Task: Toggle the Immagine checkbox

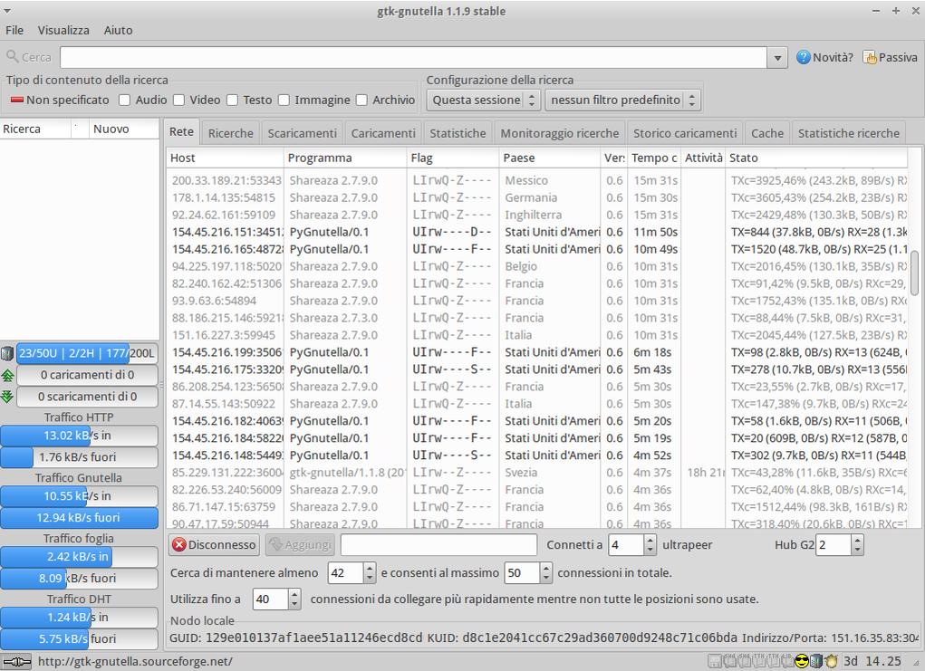Action: (284, 101)
